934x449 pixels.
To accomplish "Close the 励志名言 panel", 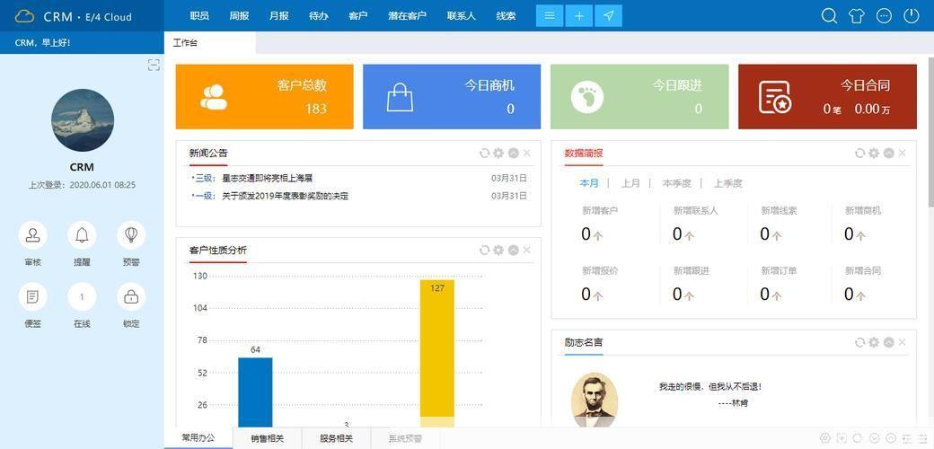I will coord(902,342).
